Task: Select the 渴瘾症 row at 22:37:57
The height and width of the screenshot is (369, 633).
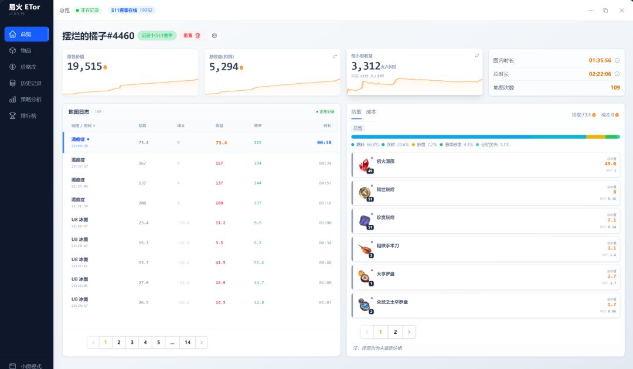Action: [202, 163]
